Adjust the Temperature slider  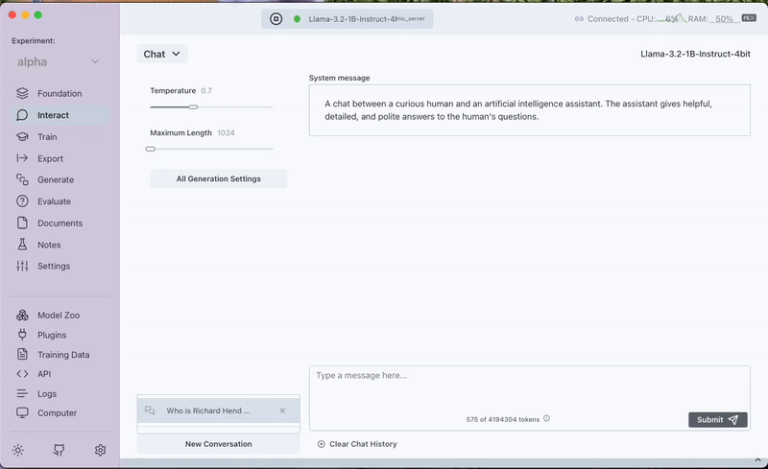(x=194, y=107)
